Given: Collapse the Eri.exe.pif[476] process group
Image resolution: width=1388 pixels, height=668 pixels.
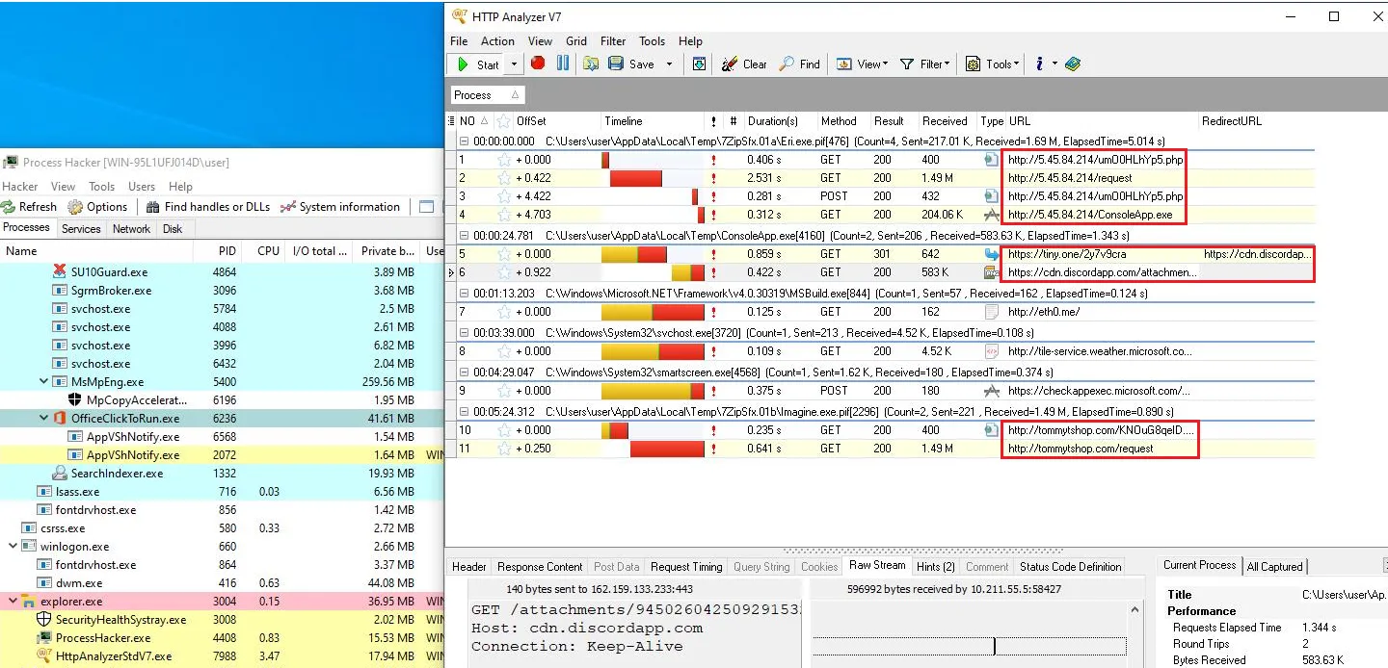Looking at the screenshot, I should tap(464, 141).
